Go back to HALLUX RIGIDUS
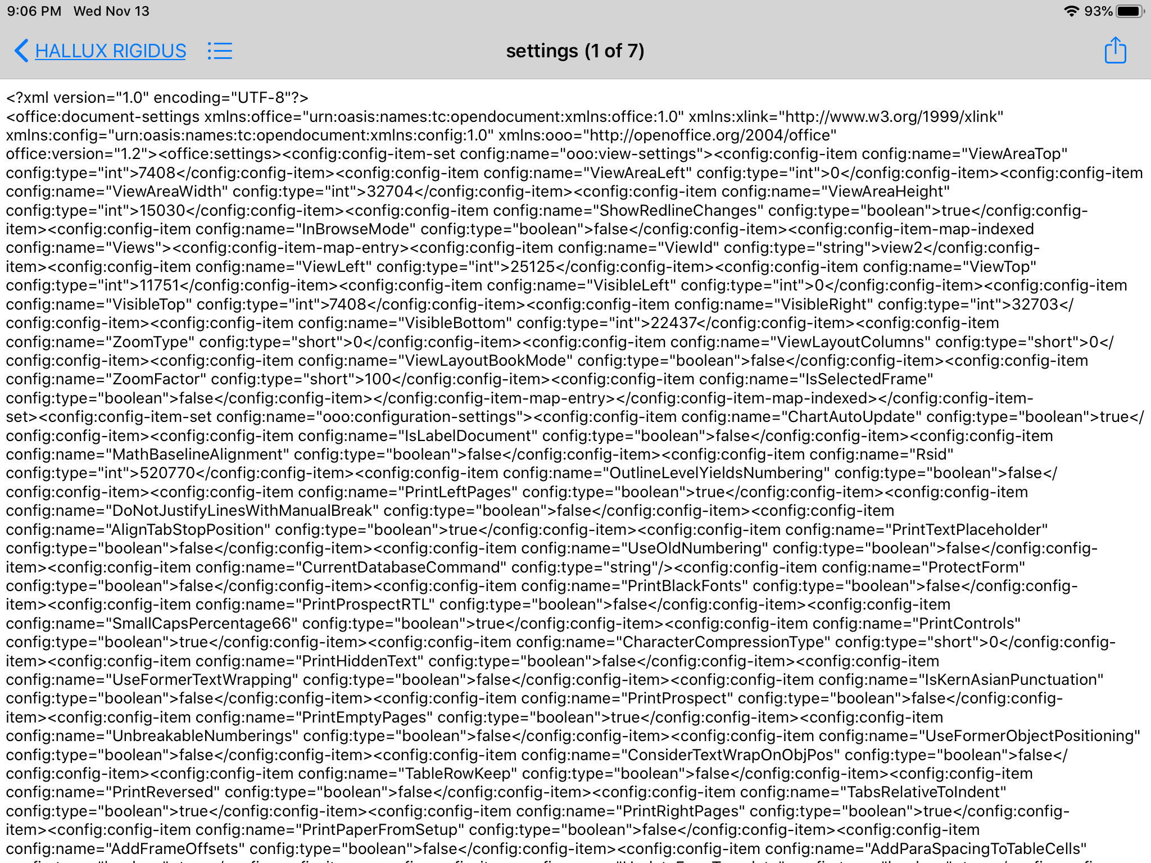The height and width of the screenshot is (863, 1151). pyautogui.click(x=110, y=51)
